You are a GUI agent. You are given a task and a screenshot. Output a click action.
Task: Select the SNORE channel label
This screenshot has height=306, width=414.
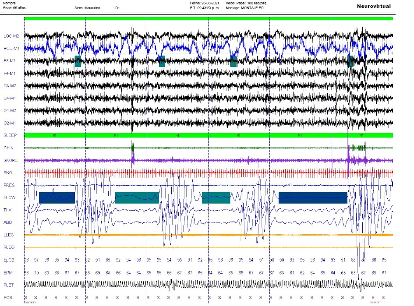[11, 160]
